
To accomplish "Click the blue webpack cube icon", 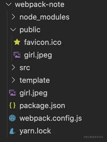I will coord(12,118).
